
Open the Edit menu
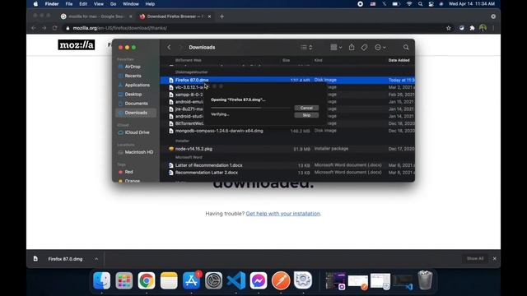[x=83, y=4]
